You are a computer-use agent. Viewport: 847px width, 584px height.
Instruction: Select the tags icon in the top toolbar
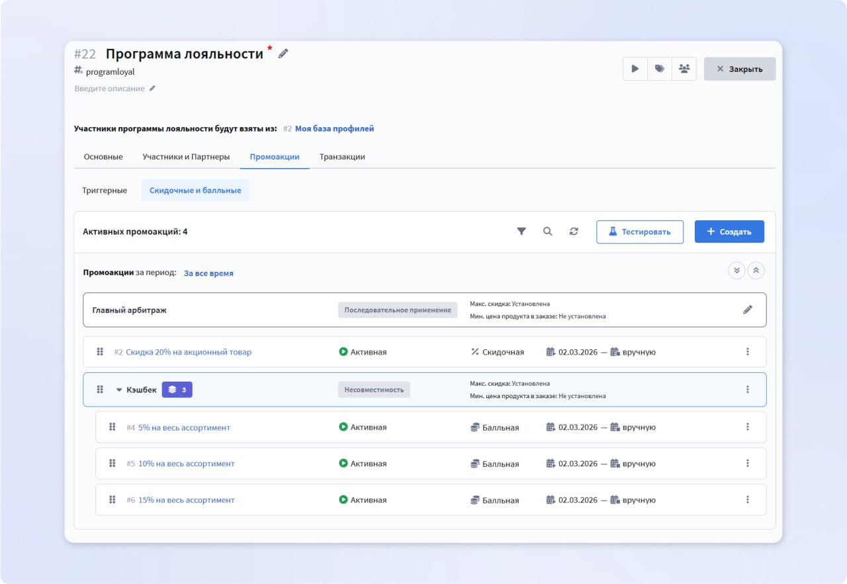(x=659, y=68)
